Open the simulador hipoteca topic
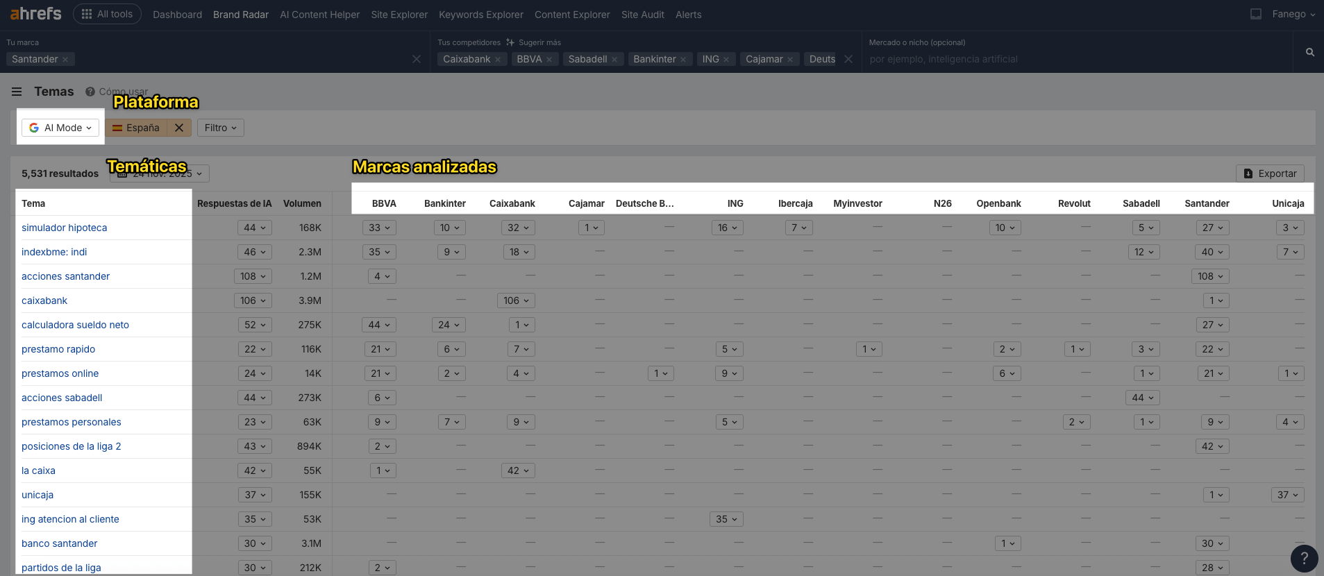 point(64,228)
